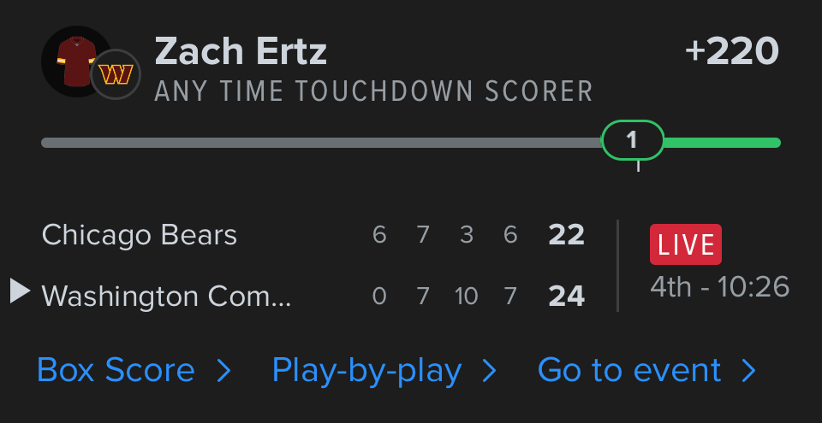Image resolution: width=822 pixels, height=423 pixels.
Task: Open the Box Score link
Action: 116,370
